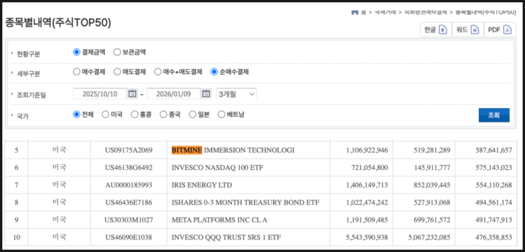Click the 조회 search button
Image resolution: width=525 pixels, height=252 pixels.
(x=493, y=115)
